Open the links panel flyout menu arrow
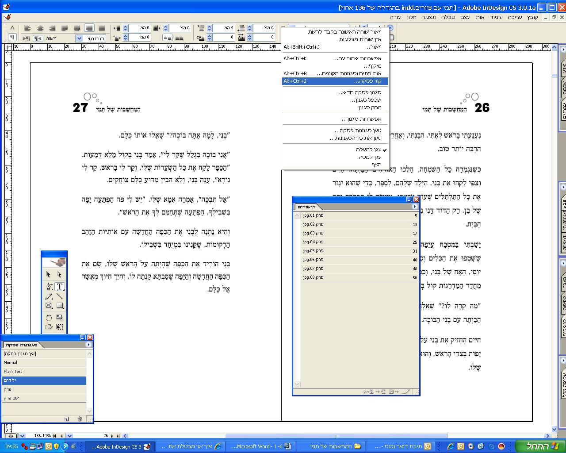The image size is (566, 453). pyautogui.click(x=415, y=207)
